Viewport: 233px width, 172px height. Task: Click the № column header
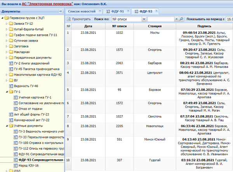tap(68, 26)
